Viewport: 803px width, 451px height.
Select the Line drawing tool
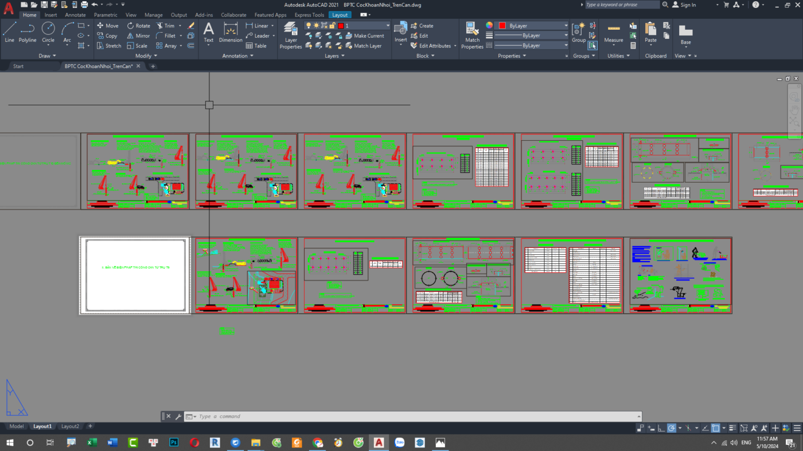9,32
